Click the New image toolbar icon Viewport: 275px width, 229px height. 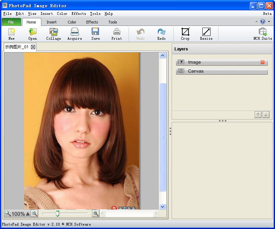[12, 32]
